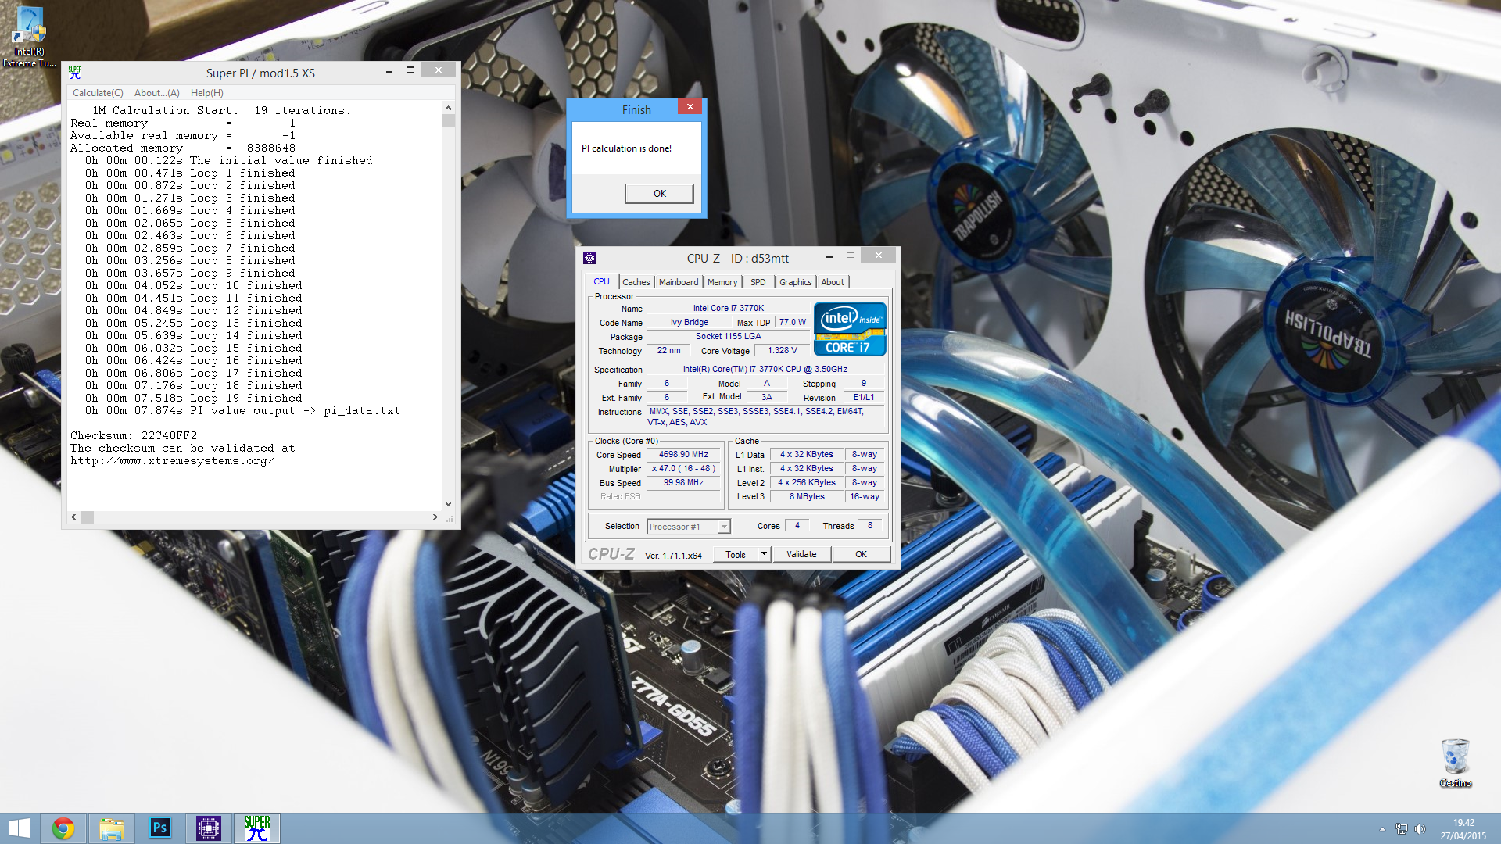Viewport: 1501px width, 844px height.
Task: Launch Google Chrome from the taskbar
Action: pyautogui.click(x=63, y=828)
